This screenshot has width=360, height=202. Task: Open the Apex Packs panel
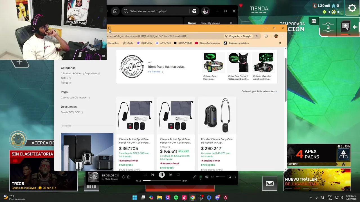coord(319,155)
